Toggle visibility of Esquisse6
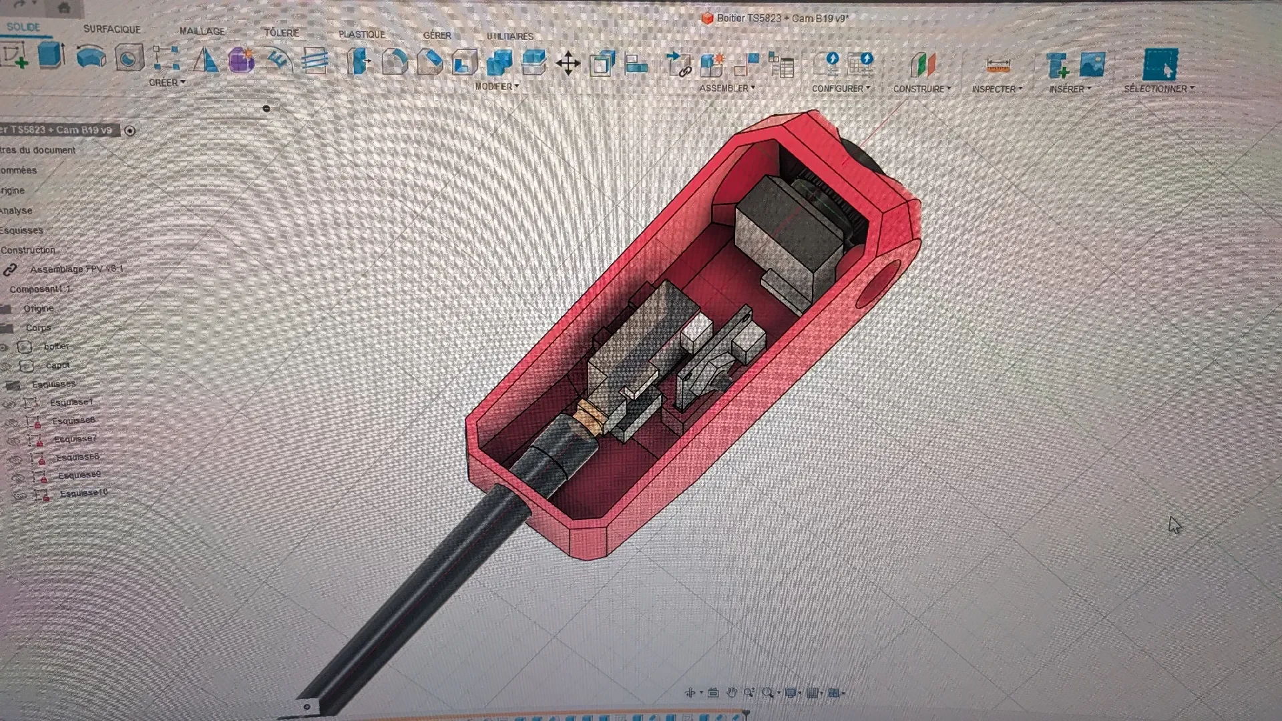This screenshot has height=721, width=1282. click(x=11, y=422)
